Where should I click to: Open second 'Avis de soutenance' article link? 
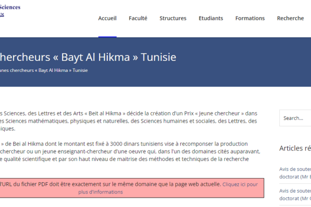(295, 195)
